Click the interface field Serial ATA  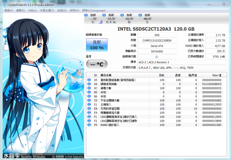point(157,46)
